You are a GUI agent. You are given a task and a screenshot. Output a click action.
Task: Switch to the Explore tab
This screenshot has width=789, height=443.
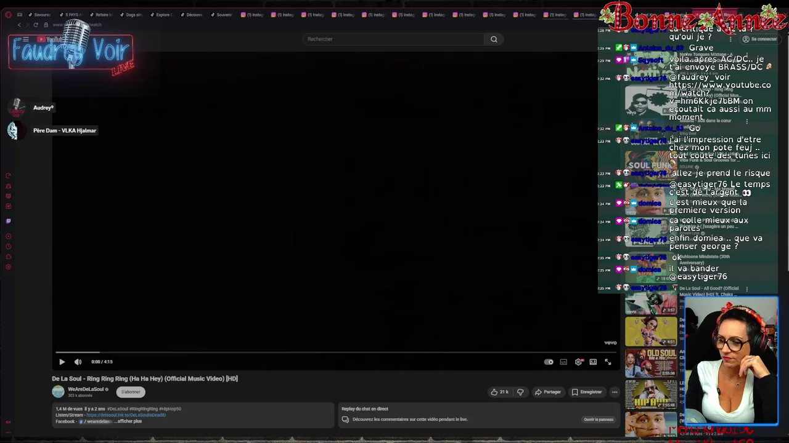click(x=161, y=14)
